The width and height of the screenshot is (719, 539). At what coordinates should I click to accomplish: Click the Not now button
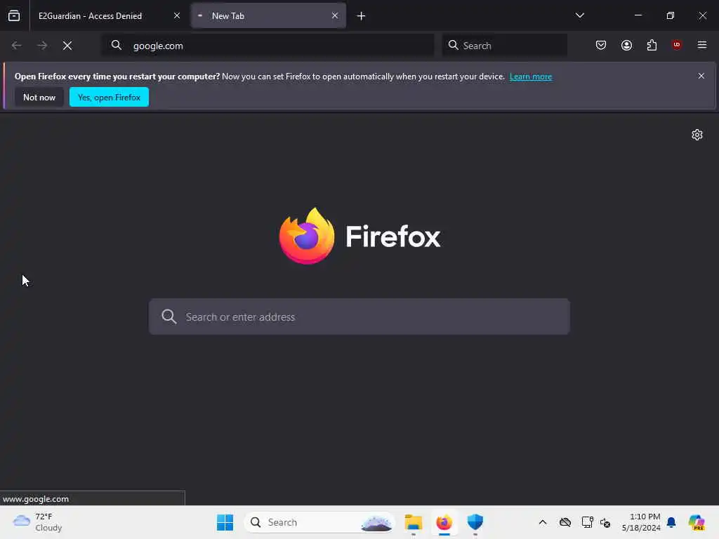[x=39, y=97]
